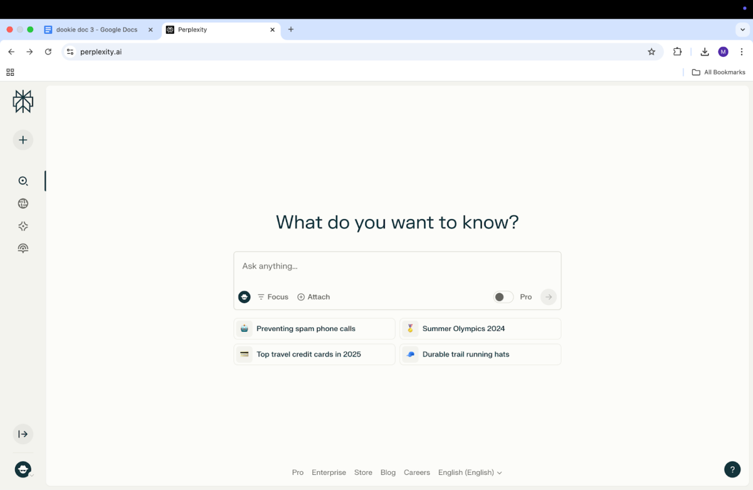Open the Pro footer link
Viewport: 753px width, 490px height.
(297, 472)
